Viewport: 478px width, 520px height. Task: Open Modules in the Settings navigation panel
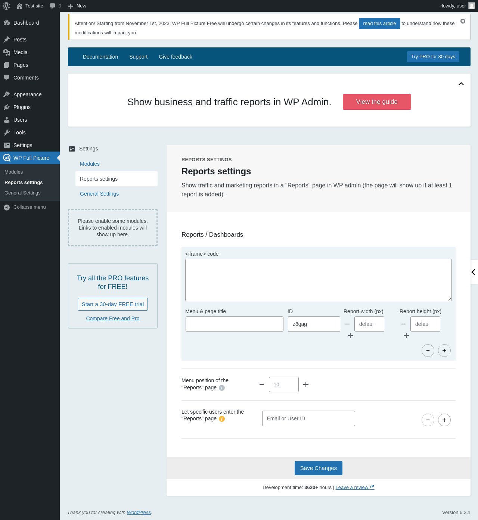(x=90, y=164)
